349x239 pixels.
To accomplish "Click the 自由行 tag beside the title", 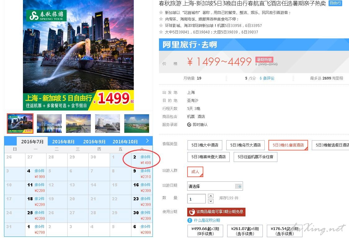I will [335, 3].
